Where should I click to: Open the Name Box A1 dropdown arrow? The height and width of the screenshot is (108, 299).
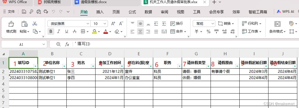[x=44, y=44]
